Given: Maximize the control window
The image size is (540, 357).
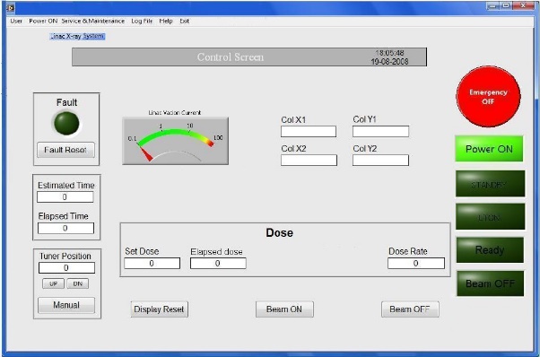Looking at the screenshot, I should click(x=506, y=5).
